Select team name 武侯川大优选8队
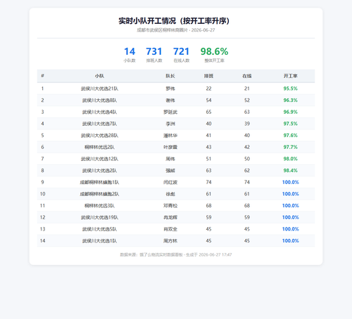The image size is (352, 319). coord(99,100)
